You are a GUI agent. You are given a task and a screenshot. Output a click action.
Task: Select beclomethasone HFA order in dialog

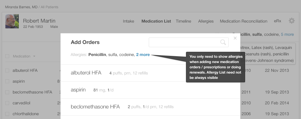pos(95,107)
